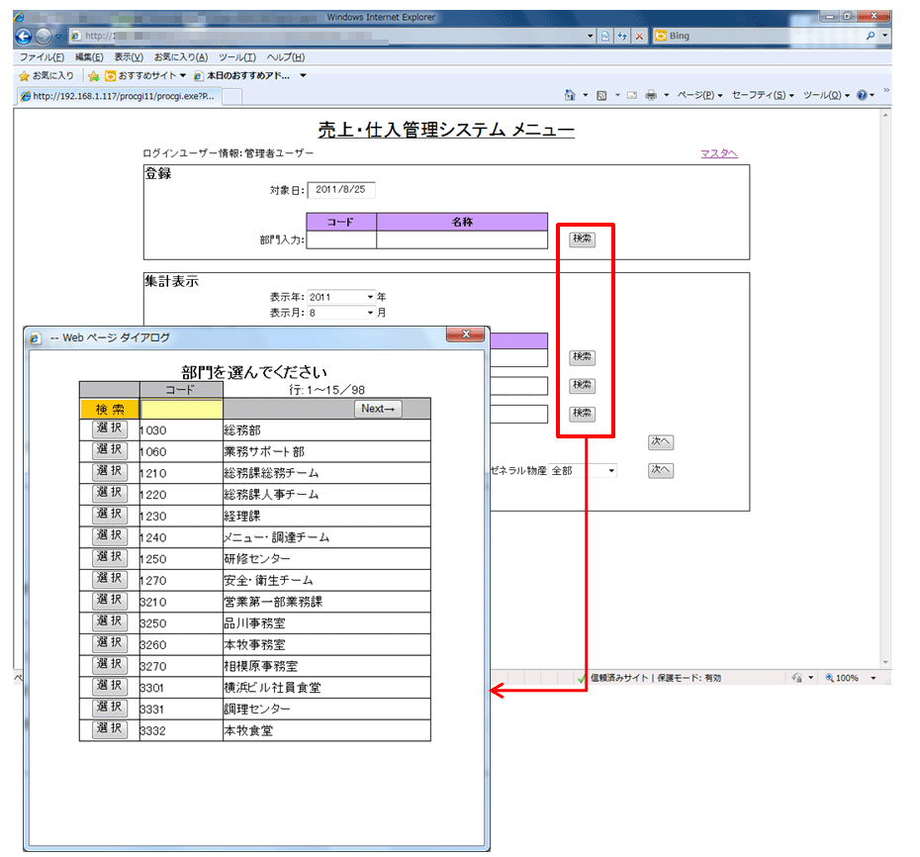
Task: Open the お気に入り(A) menu
Action: click(181, 57)
